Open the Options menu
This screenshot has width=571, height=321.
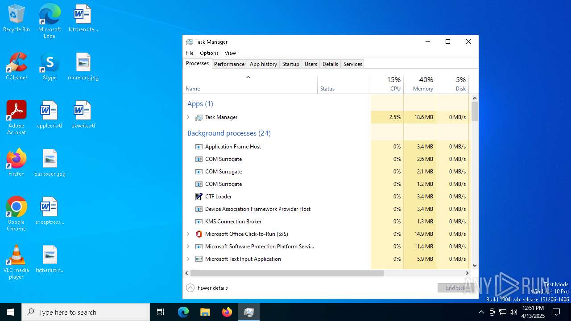(209, 53)
